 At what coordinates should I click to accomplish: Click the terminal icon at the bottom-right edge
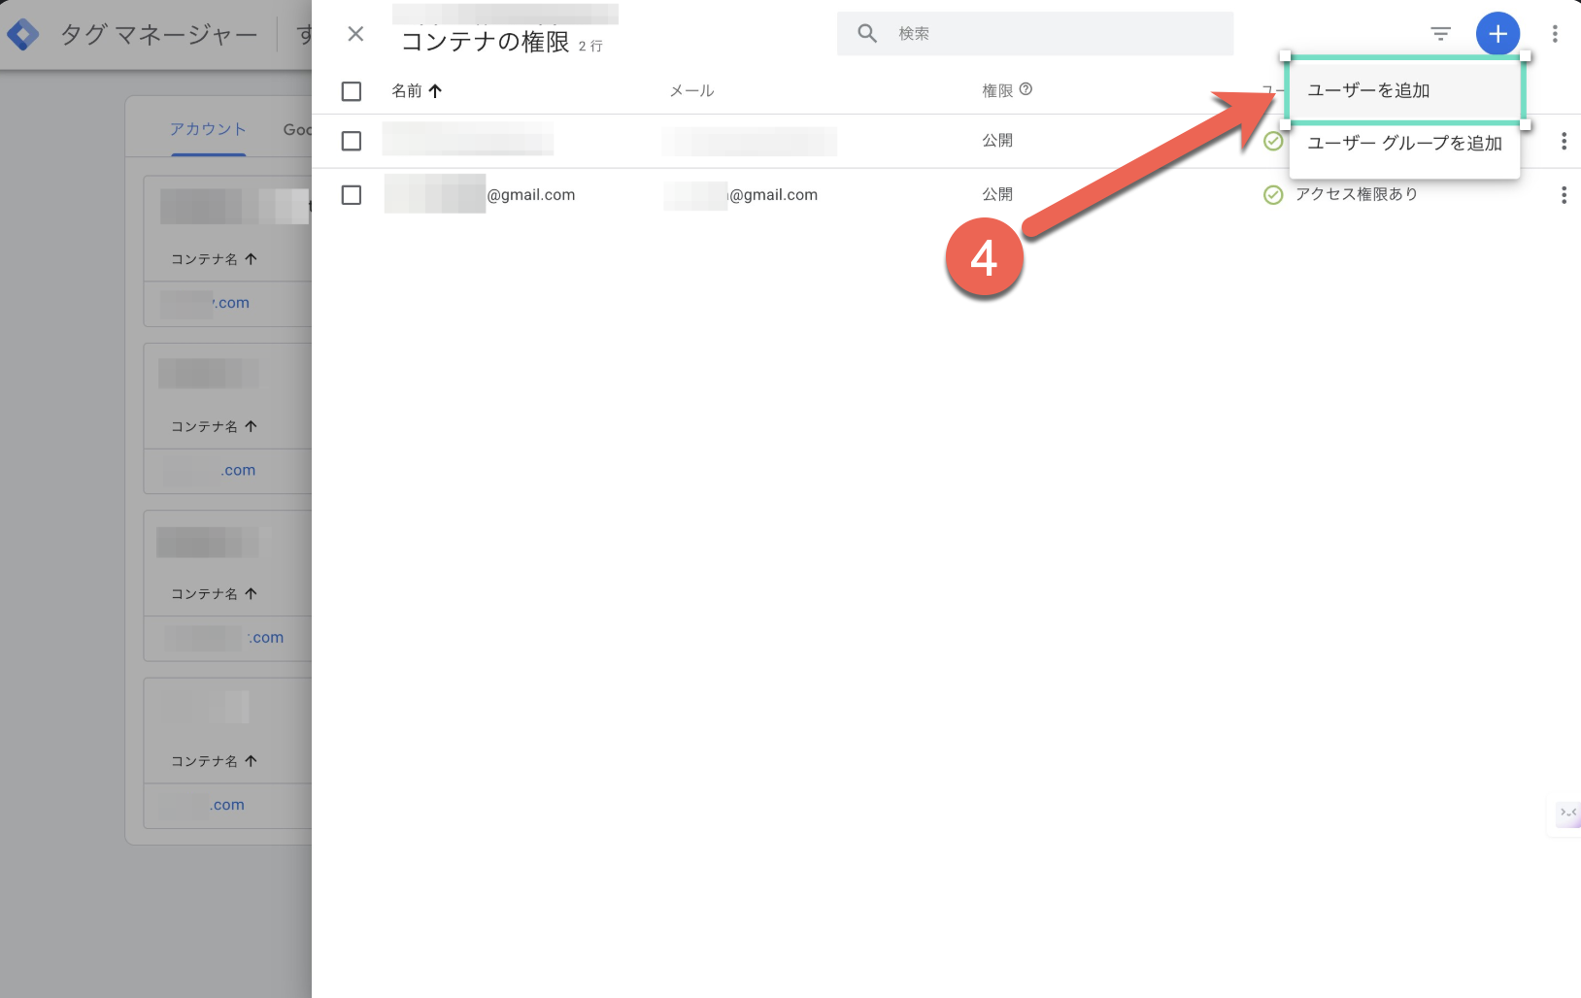pos(1567,814)
